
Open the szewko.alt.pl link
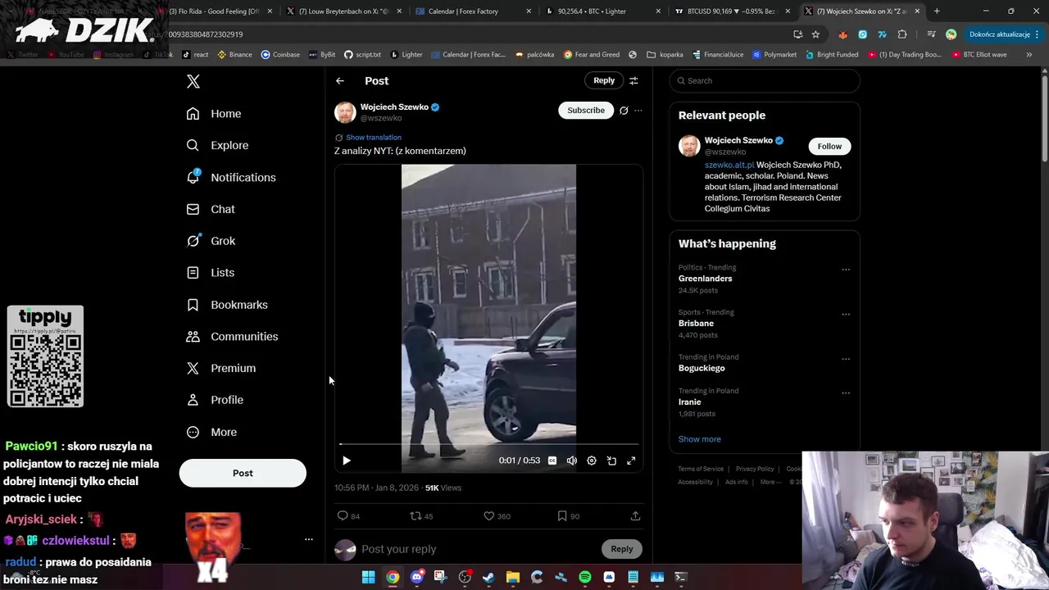729,165
